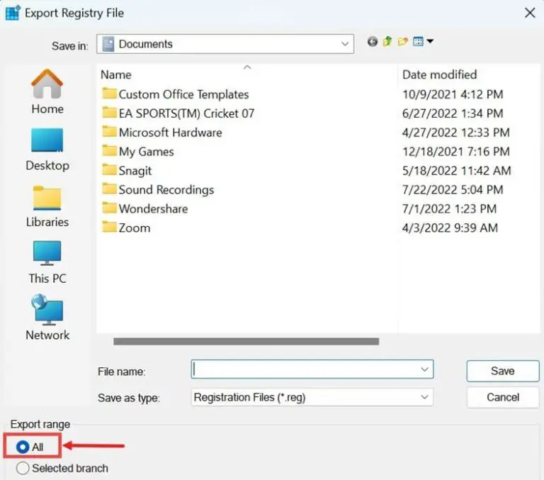Screen dimensions: 544x480
Task: Go up one folder level
Action: coord(387,42)
